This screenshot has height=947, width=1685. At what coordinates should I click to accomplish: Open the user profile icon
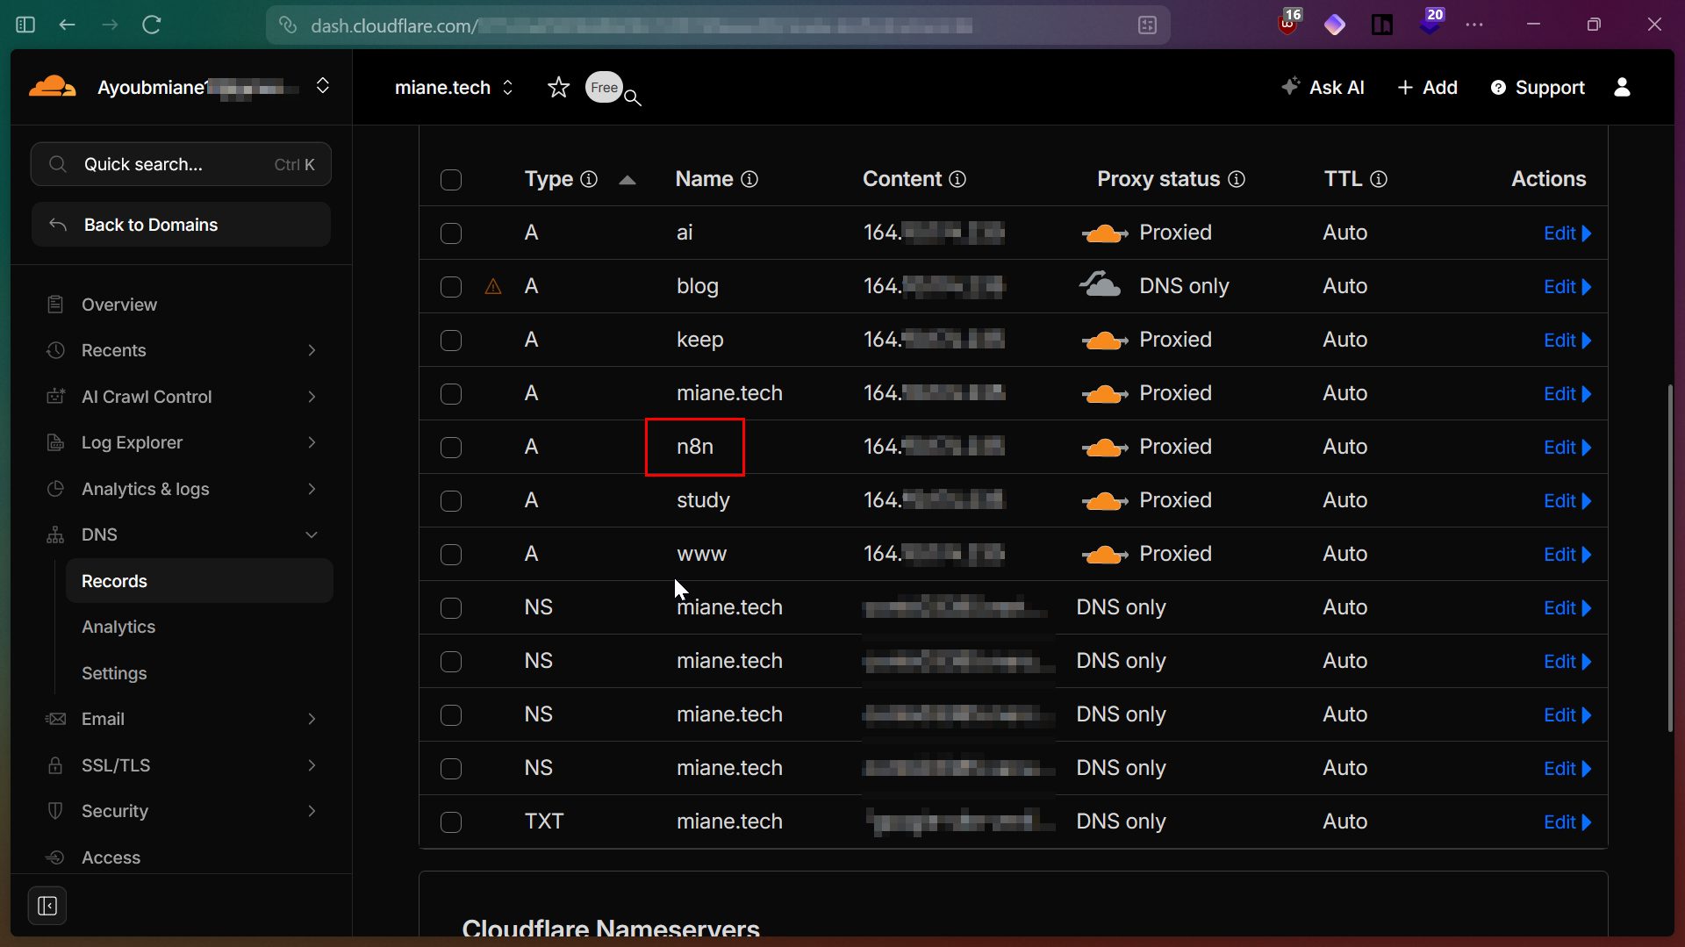pyautogui.click(x=1622, y=88)
